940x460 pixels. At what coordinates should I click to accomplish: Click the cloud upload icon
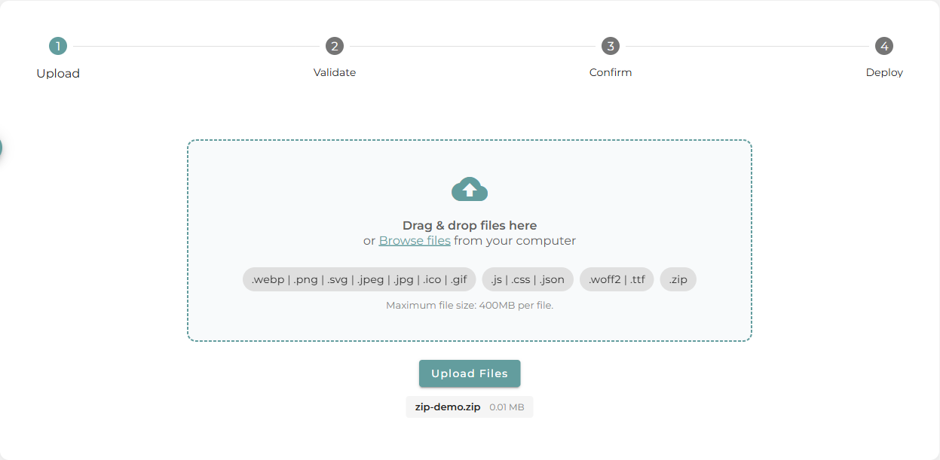[x=470, y=189]
